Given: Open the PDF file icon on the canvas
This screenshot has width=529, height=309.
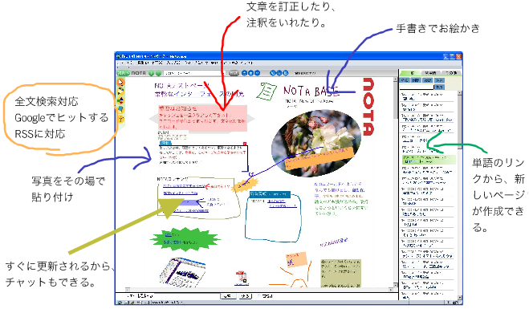Looking at the screenshot, I should coord(242,278).
